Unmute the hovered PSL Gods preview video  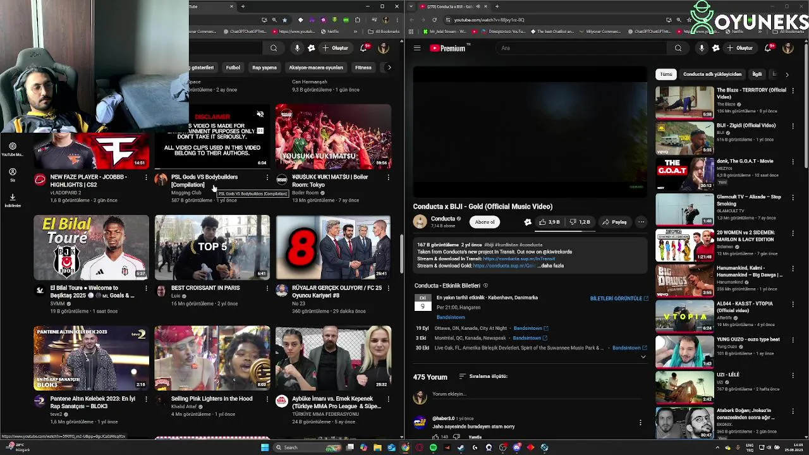pyautogui.click(x=260, y=114)
